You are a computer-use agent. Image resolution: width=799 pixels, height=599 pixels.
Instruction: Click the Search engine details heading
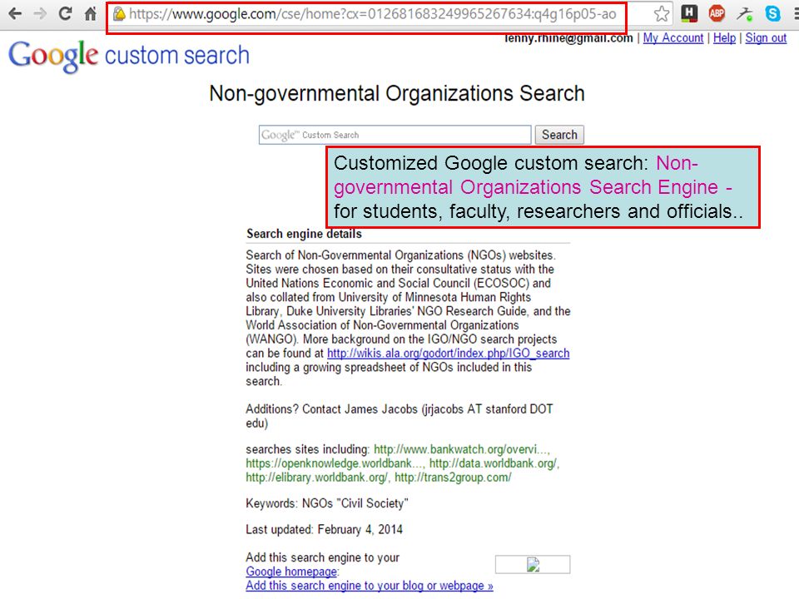coord(305,234)
